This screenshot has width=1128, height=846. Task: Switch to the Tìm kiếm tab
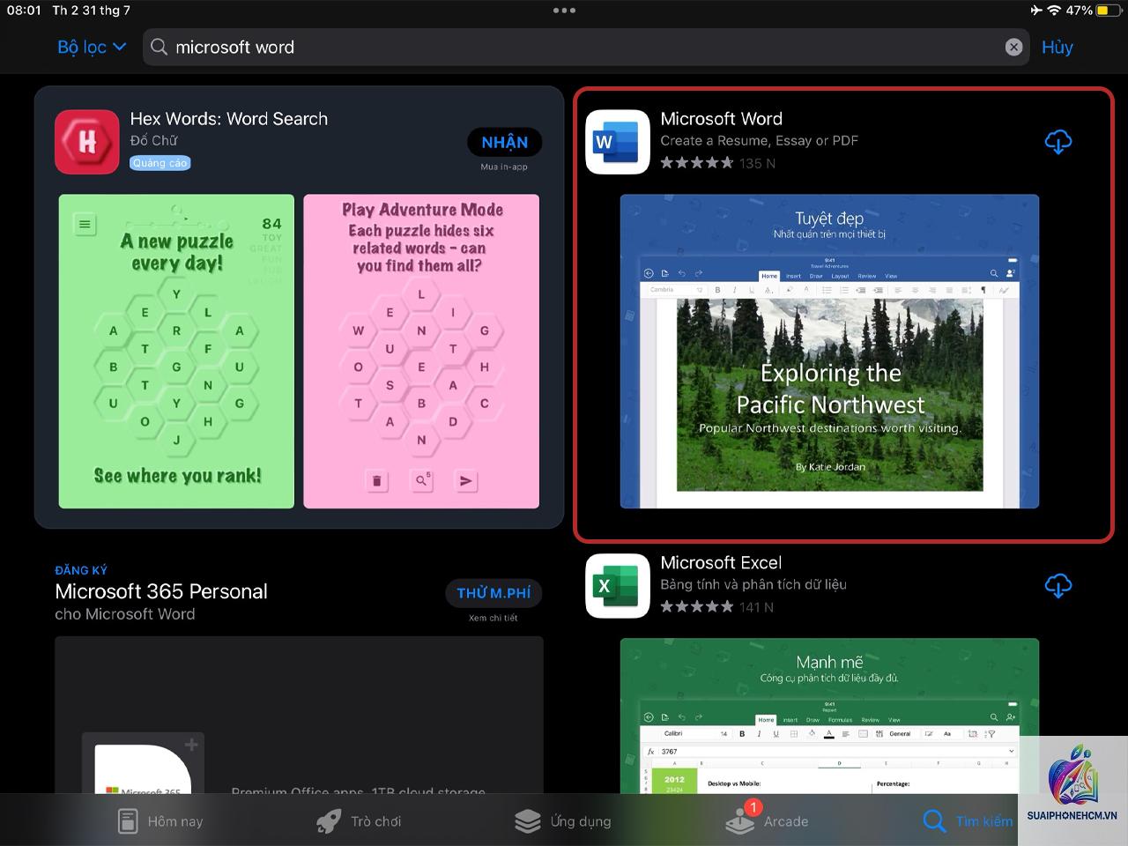point(968,821)
